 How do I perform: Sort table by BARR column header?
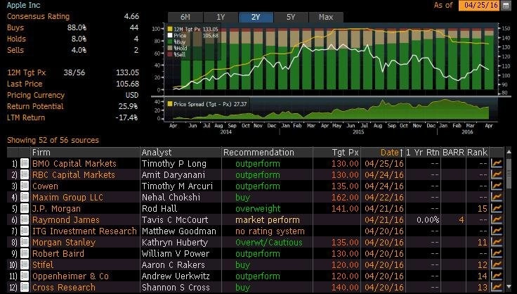coord(453,153)
